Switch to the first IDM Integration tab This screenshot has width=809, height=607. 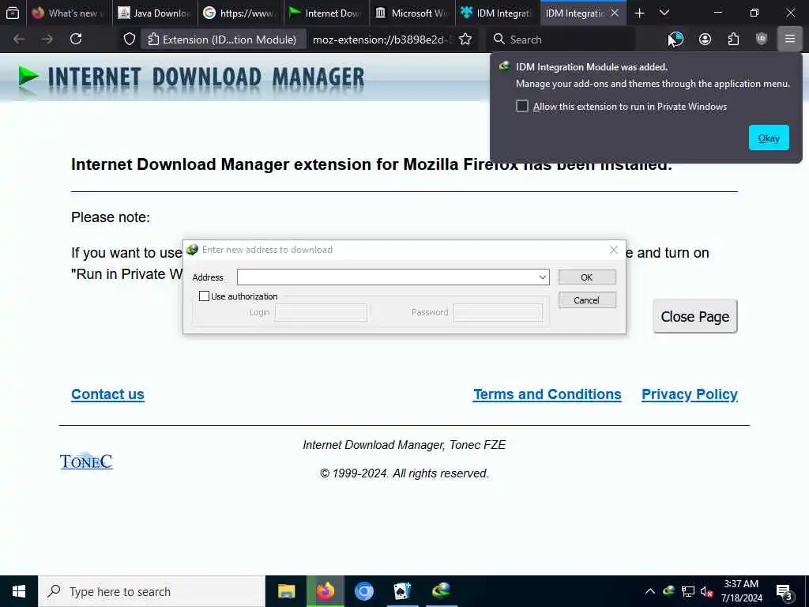498,13
